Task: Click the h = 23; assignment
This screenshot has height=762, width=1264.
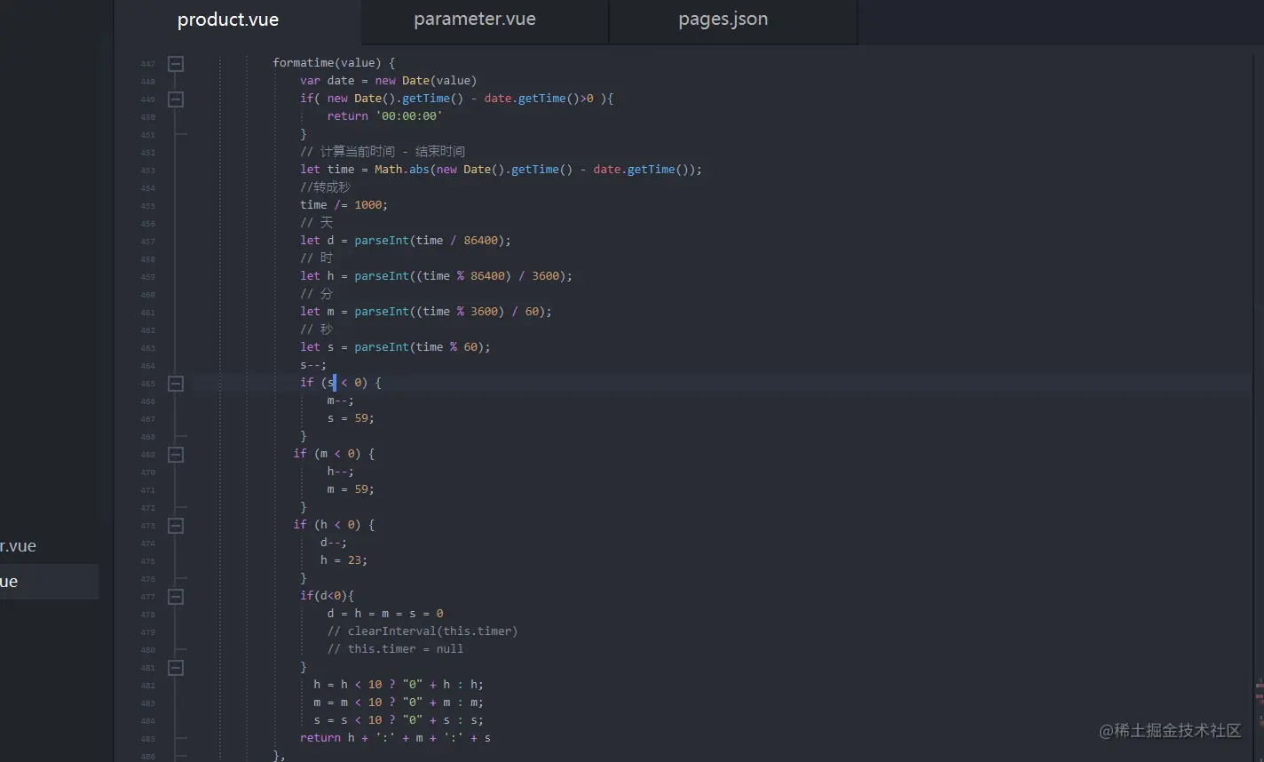Action: click(x=344, y=560)
